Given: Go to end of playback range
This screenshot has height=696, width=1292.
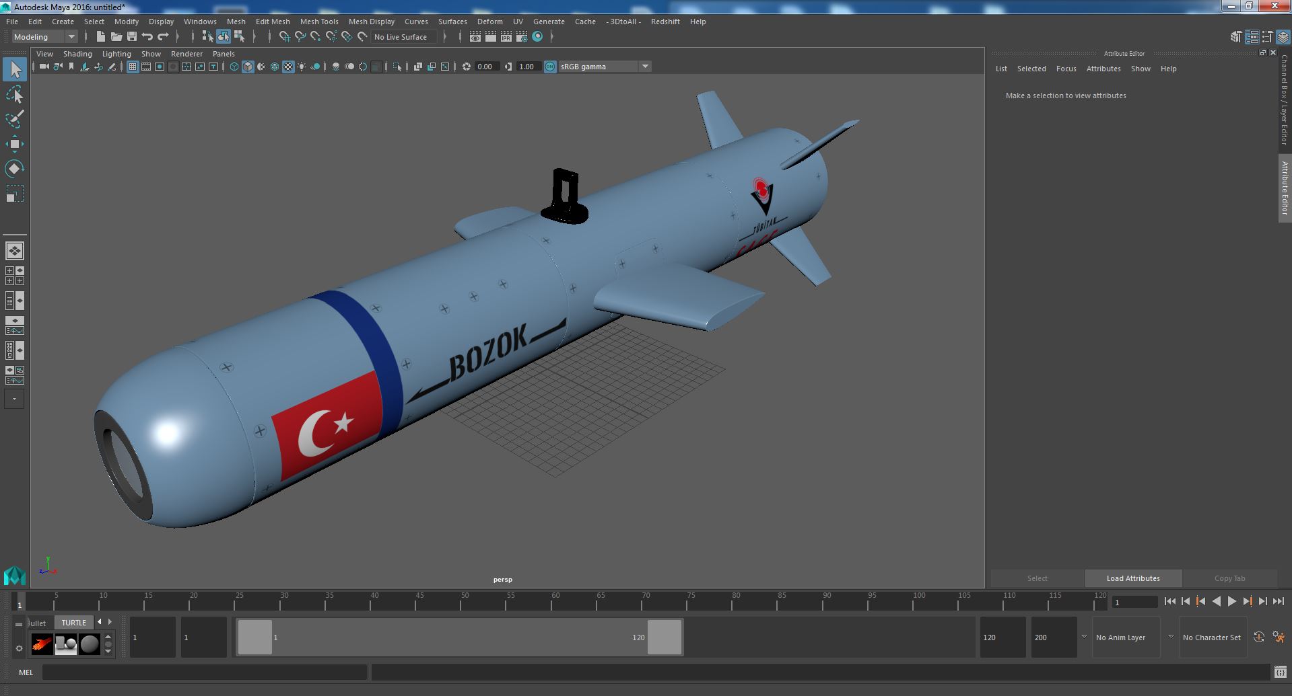Looking at the screenshot, I should (1278, 602).
